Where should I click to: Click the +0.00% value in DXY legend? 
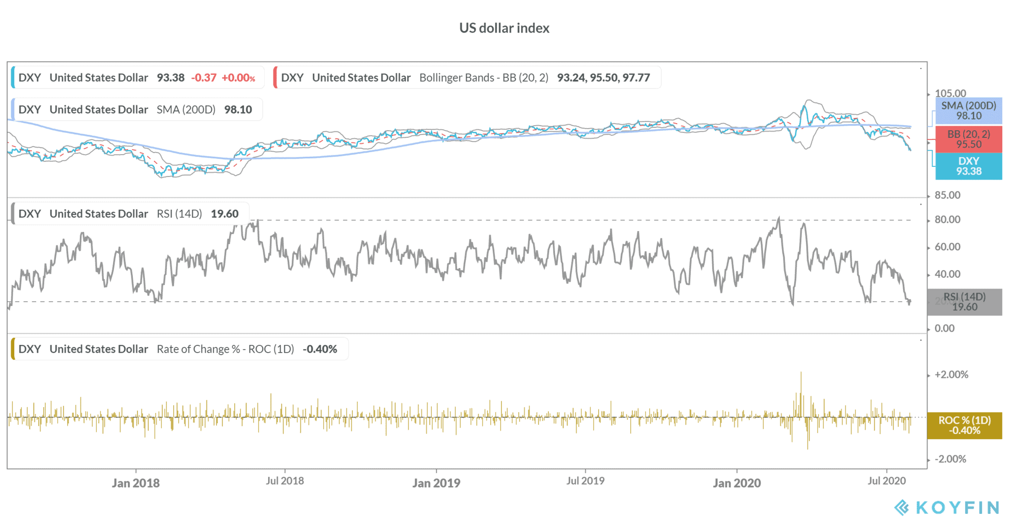(x=239, y=78)
